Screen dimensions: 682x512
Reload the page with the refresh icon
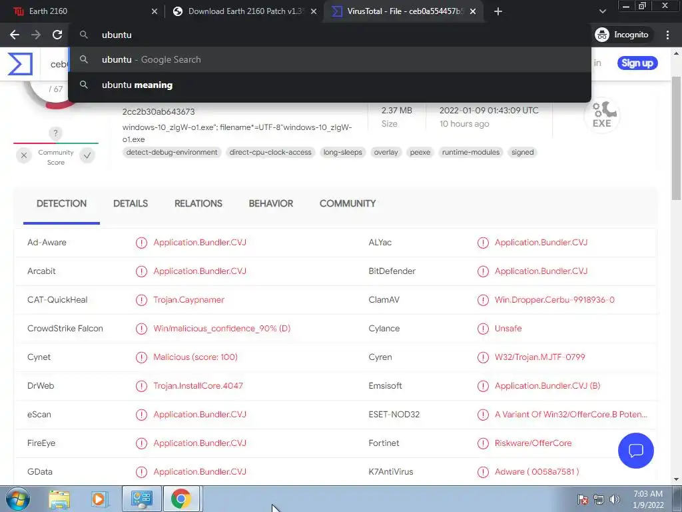(57, 35)
